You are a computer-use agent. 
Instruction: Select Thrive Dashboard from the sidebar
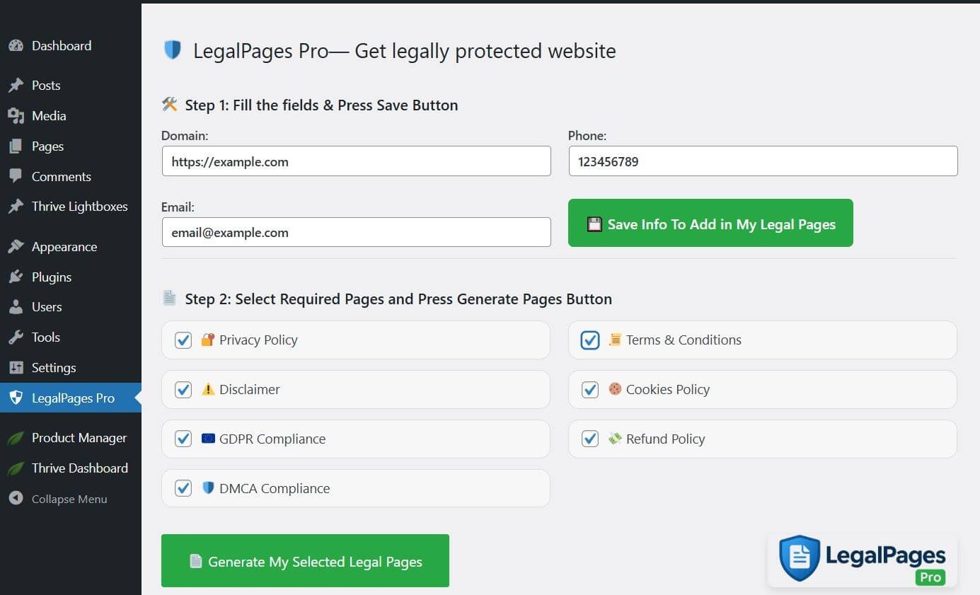[x=16, y=468]
